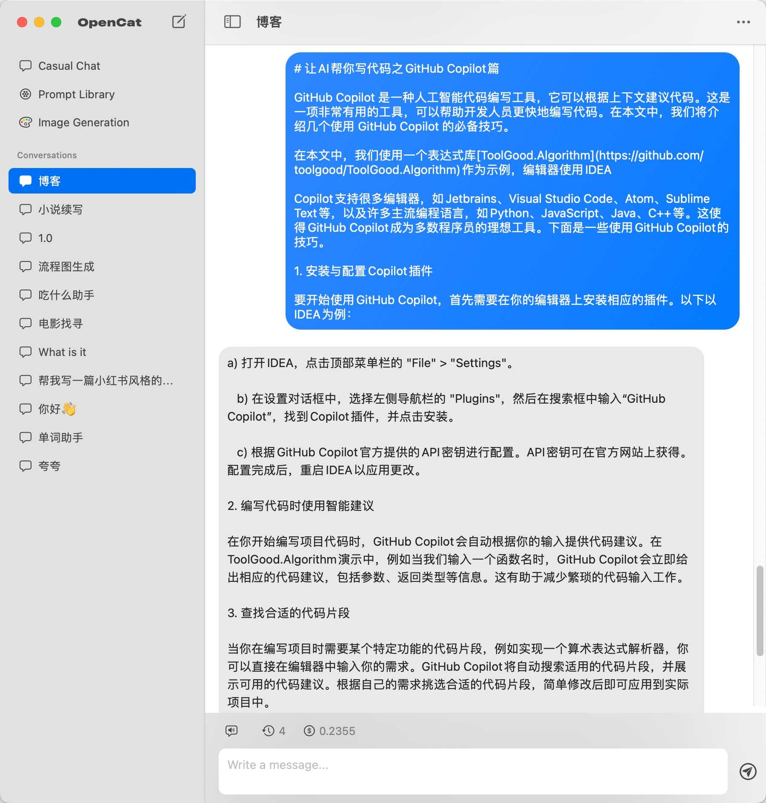Toggle the sidebar panel icon
Image resolution: width=766 pixels, height=803 pixels.
pyautogui.click(x=232, y=22)
